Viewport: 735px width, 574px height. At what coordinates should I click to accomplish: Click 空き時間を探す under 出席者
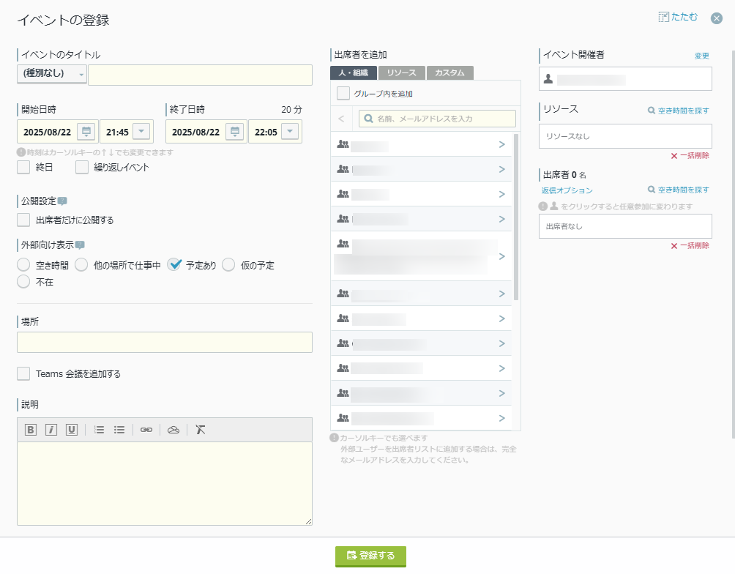point(679,190)
